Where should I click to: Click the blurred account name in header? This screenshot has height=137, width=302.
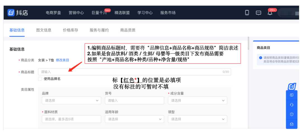[288, 13]
